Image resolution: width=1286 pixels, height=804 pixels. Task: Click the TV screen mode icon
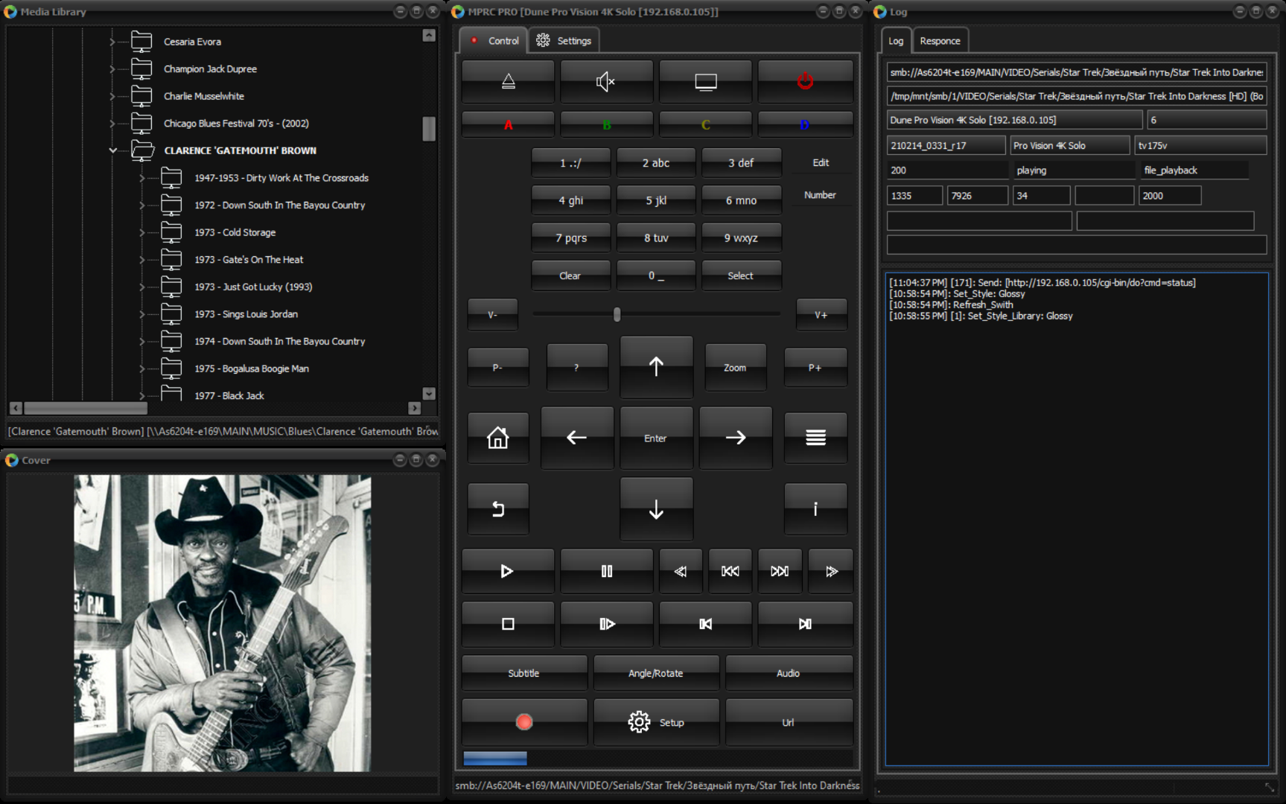pos(706,81)
